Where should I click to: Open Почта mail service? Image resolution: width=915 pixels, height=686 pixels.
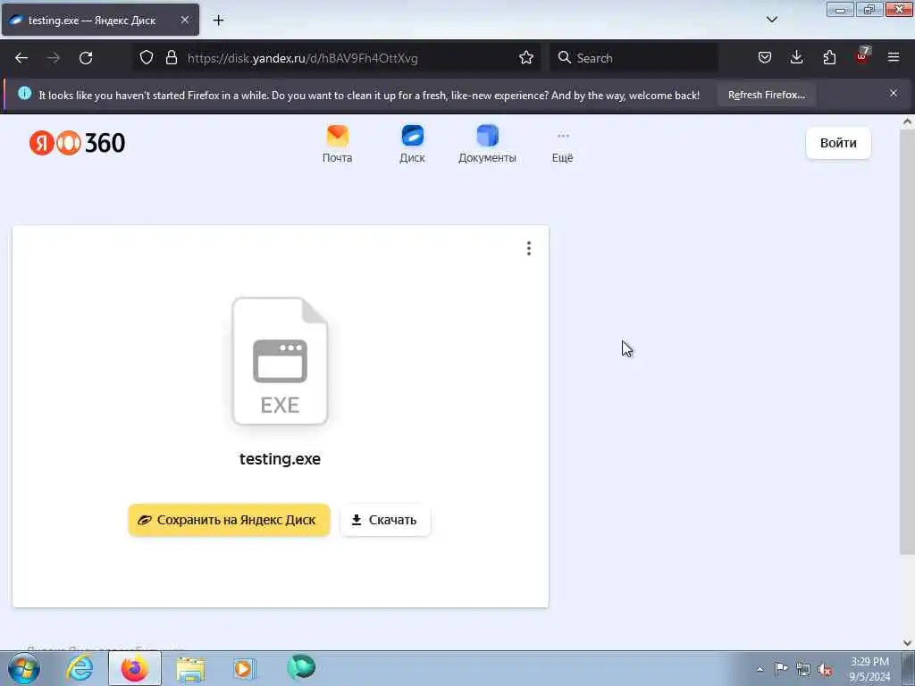tap(337, 144)
